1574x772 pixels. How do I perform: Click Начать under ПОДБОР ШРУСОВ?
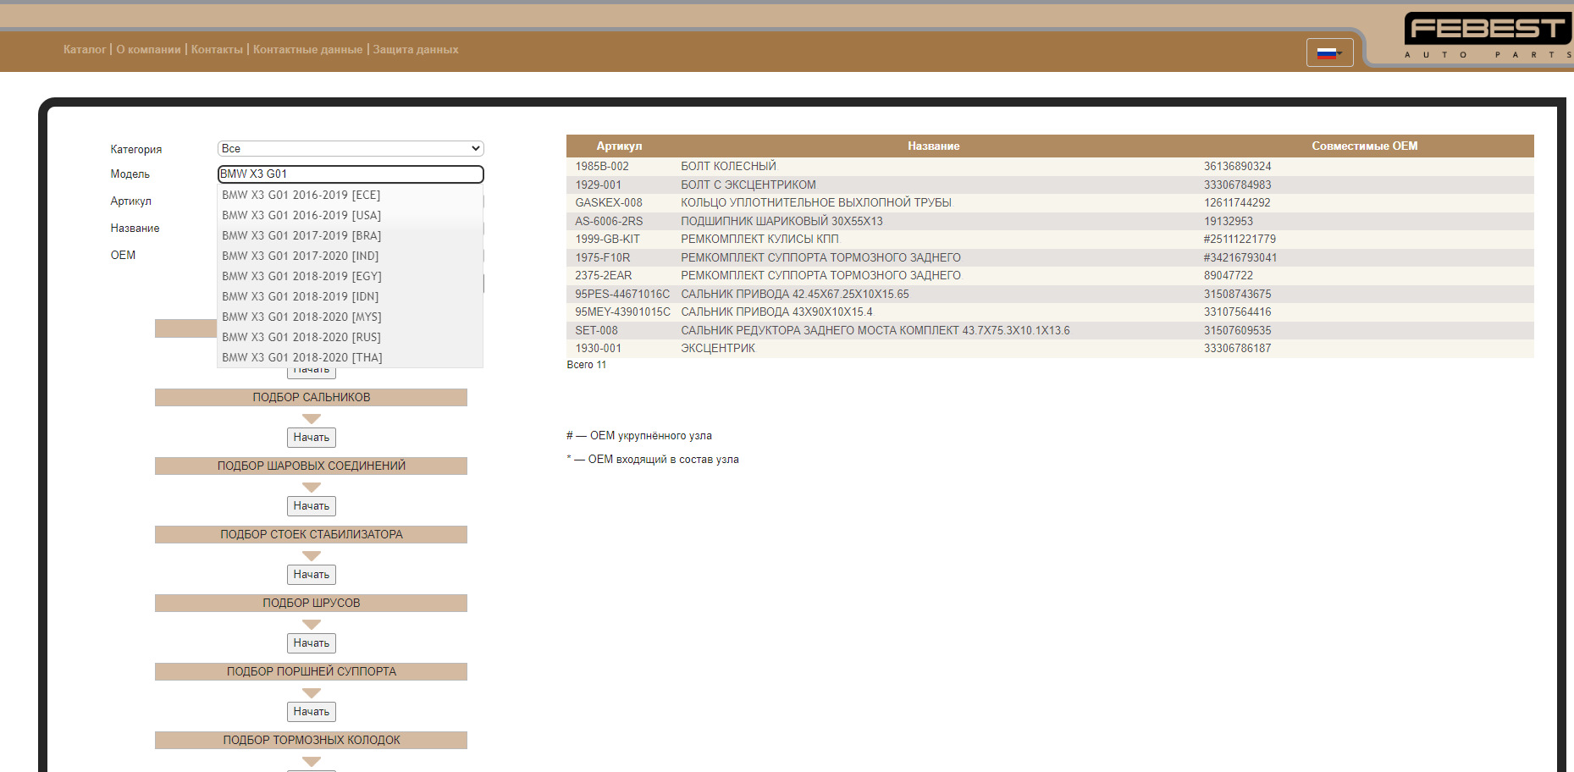pyautogui.click(x=312, y=643)
